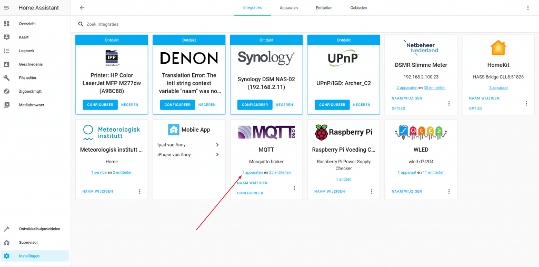Open Meteorologisk institutt three-dot menu
Viewport: 539px width, 267px height.
coord(139,191)
